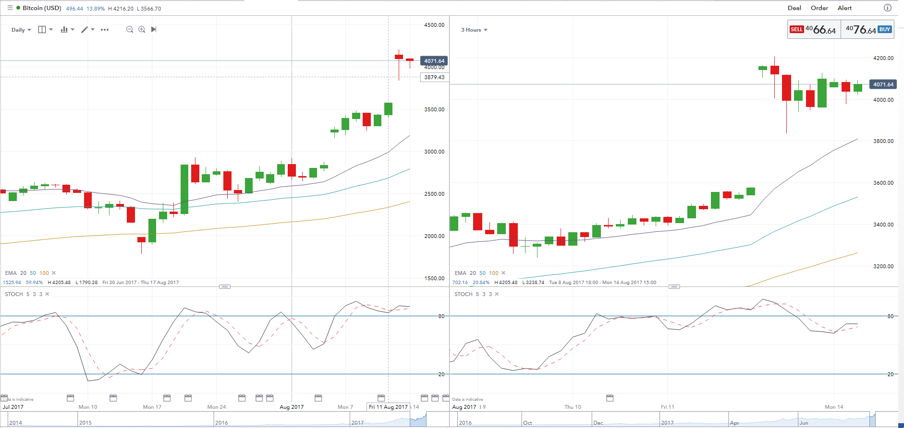The width and height of the screenshot is (904, 428).
Task: Remove EMA indicator on 3 Hours chart
Action: click(x=503, y=273)
